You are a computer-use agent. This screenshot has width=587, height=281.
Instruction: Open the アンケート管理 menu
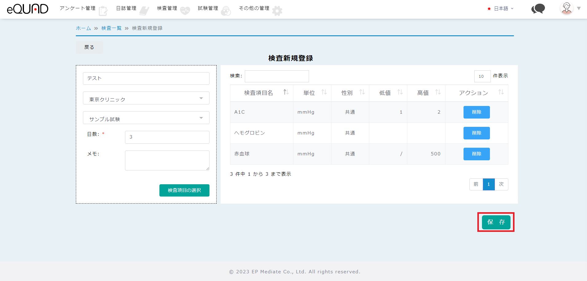78,8
